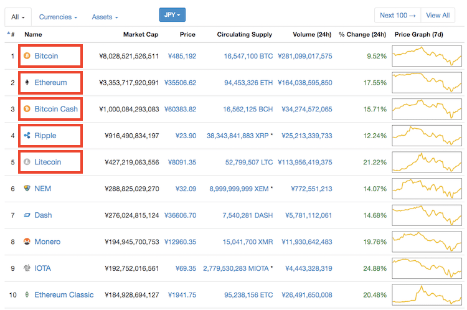Open NEM 7-day price graph
This screenshot has height=310, width=467.
[427, 189]
